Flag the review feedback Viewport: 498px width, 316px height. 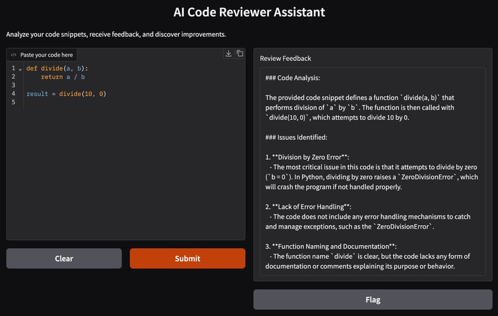373,299
